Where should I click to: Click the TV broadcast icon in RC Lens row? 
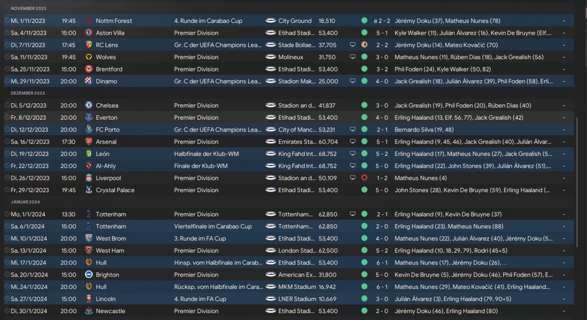[353, 45]
